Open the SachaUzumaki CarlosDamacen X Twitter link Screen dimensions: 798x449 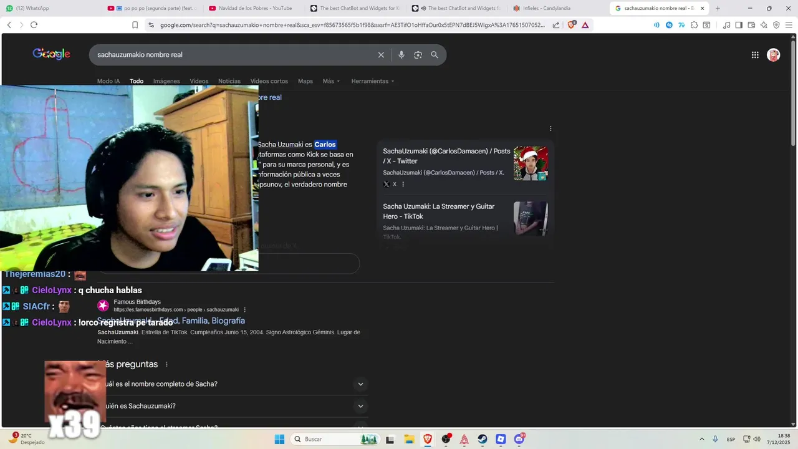446,156
